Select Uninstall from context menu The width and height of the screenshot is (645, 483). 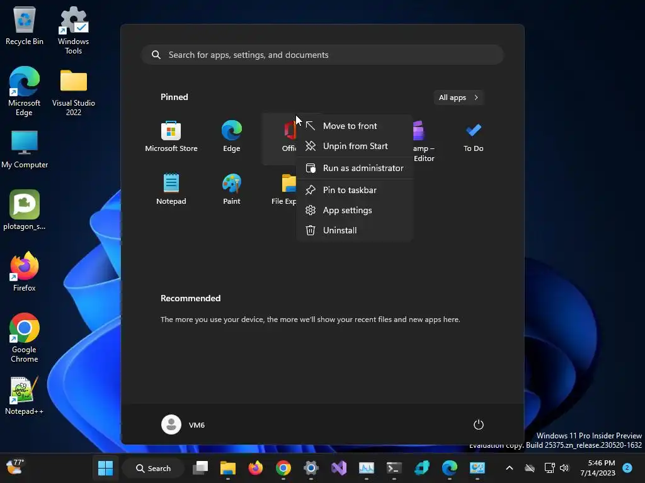tap(355, 230)
